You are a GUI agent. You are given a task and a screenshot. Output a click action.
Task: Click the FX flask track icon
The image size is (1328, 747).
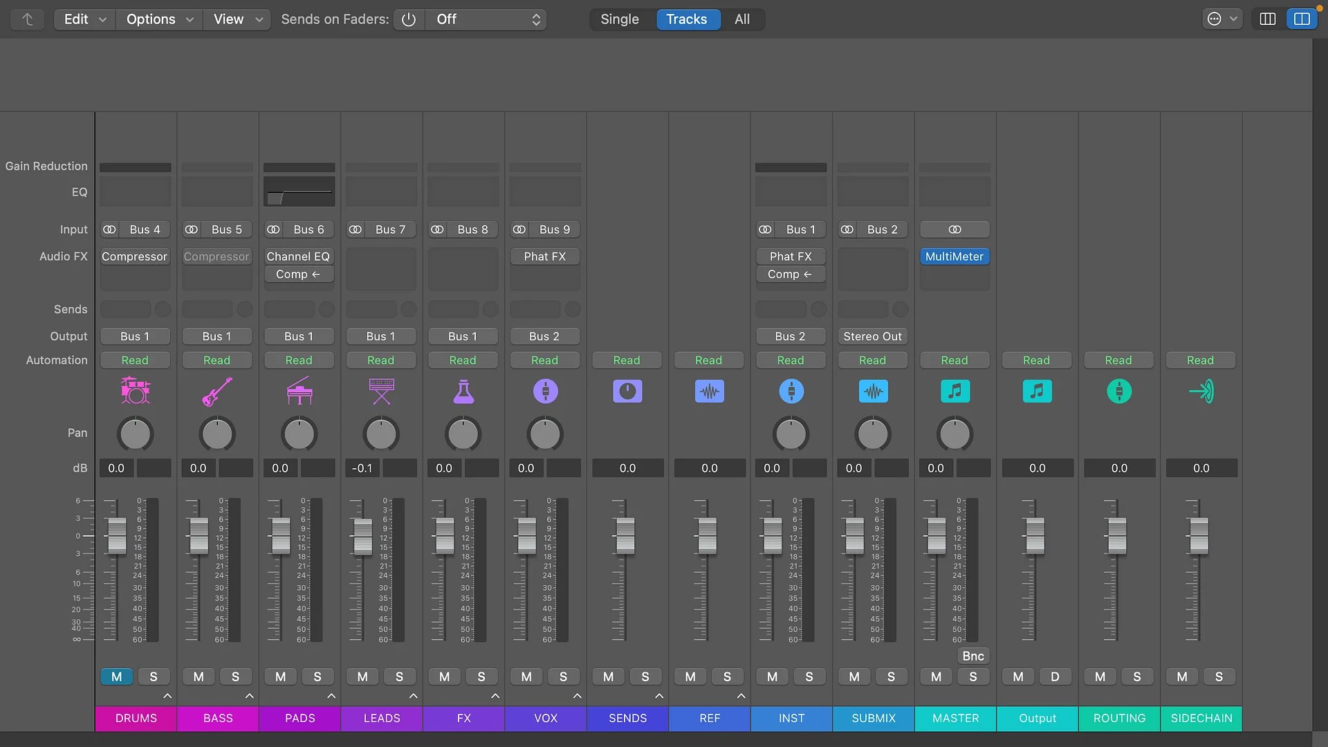463,391
